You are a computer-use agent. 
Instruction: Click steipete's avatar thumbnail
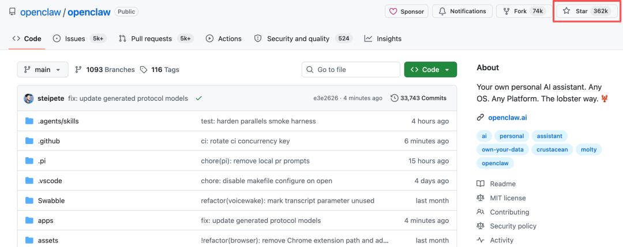pos(29,98)
